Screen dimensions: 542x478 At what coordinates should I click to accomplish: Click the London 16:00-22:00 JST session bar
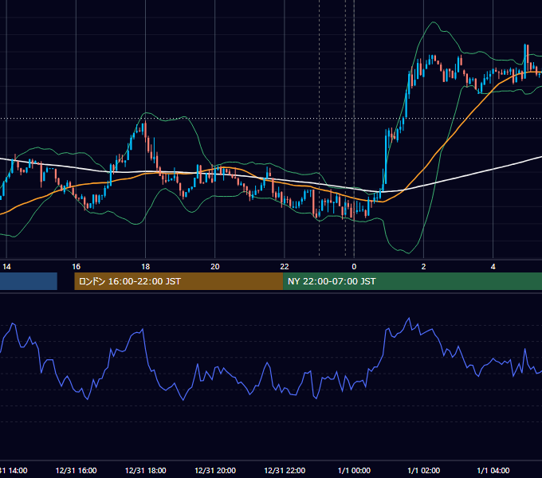click(x=179, y=281)
